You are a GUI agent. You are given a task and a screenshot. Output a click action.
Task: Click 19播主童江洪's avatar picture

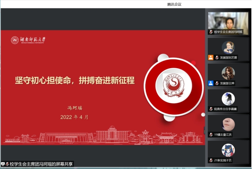[x=228, y=125]
